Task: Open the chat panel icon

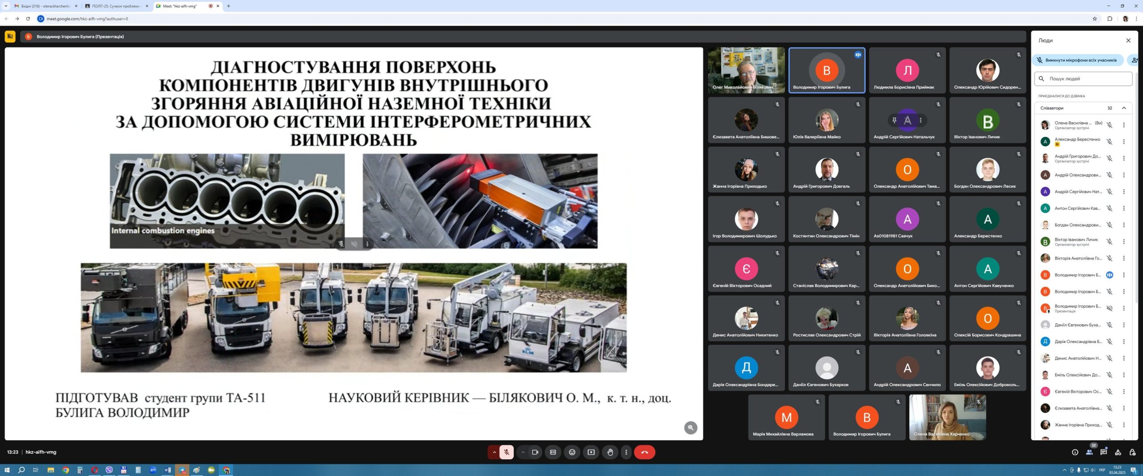Action: [x=1103, y=452]
